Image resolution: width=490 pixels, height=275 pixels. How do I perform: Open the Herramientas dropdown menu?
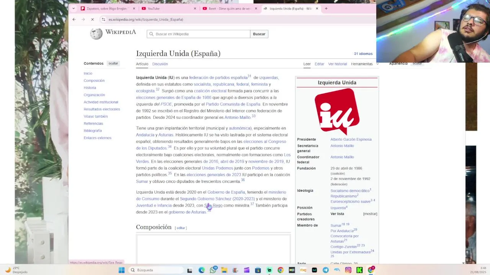(364, 64)
